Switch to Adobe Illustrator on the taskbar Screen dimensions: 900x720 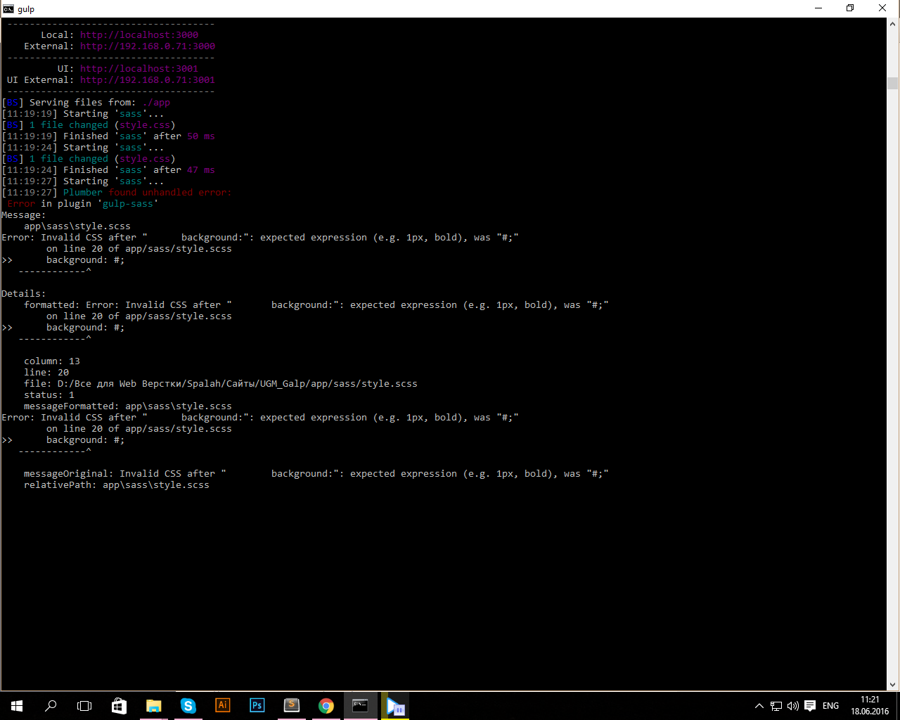222,706
